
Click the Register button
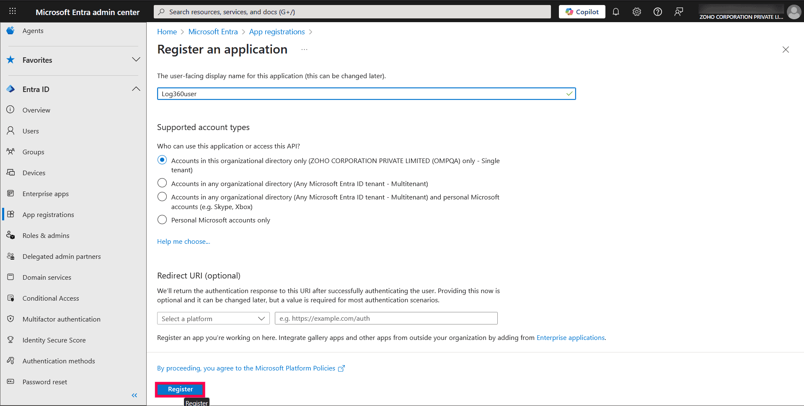(x=180, y=389)
